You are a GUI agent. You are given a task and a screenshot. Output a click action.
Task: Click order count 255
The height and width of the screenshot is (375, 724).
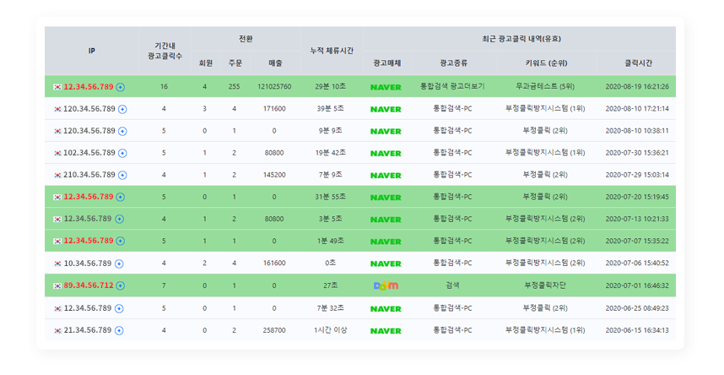234,86
